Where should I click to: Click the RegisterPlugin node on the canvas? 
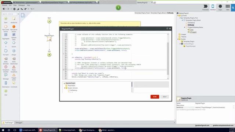point(49,39)
